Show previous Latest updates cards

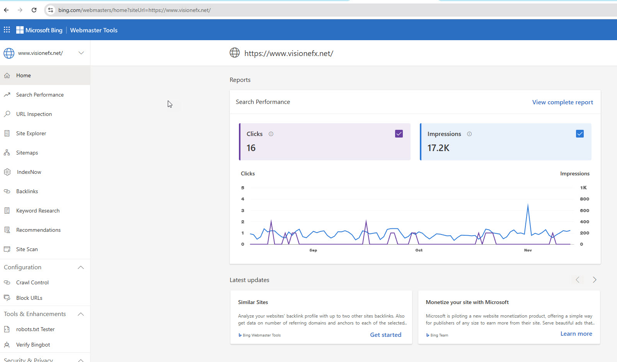[x=578, y=280]
